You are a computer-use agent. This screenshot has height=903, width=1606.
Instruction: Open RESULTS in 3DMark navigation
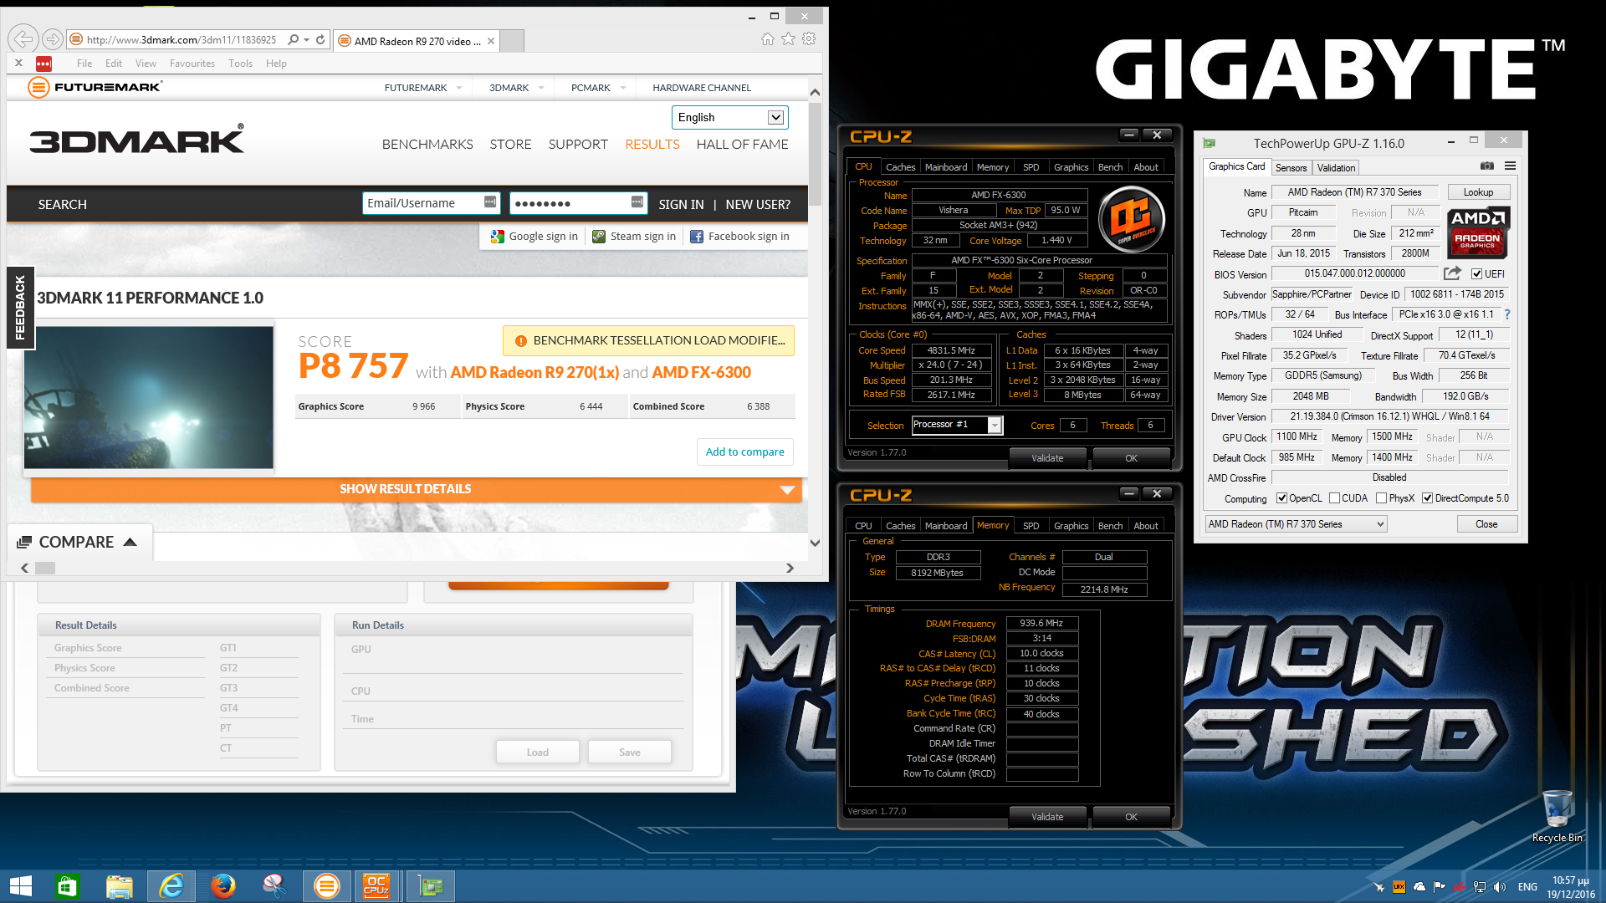pyautogui.click(x=652, y=145)
